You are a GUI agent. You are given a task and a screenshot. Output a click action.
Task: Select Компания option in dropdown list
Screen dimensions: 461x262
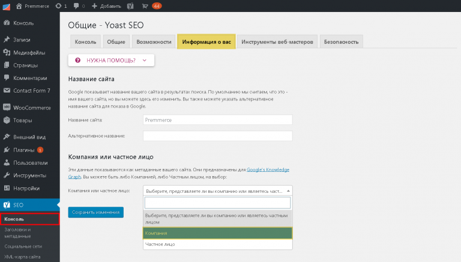click(217, 233)
